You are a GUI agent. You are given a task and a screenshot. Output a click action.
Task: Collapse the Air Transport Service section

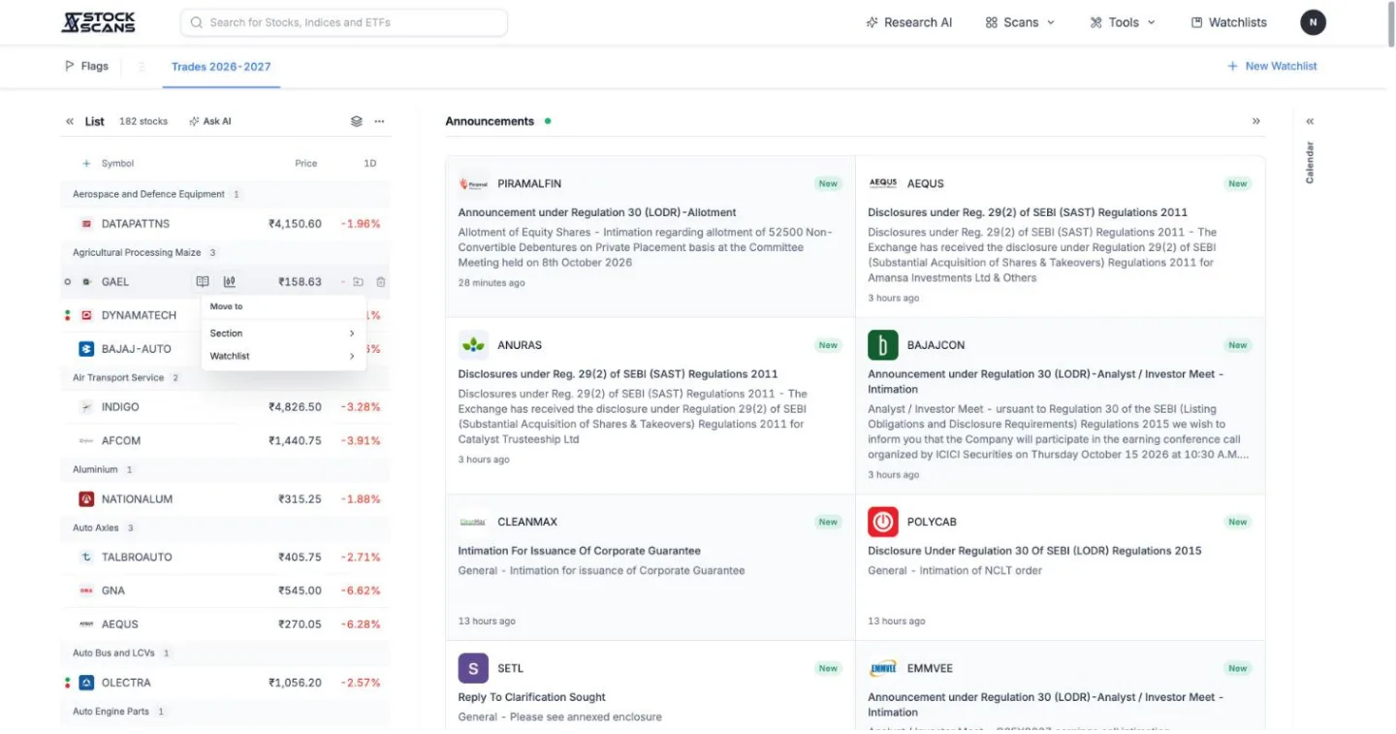point(226,377)
